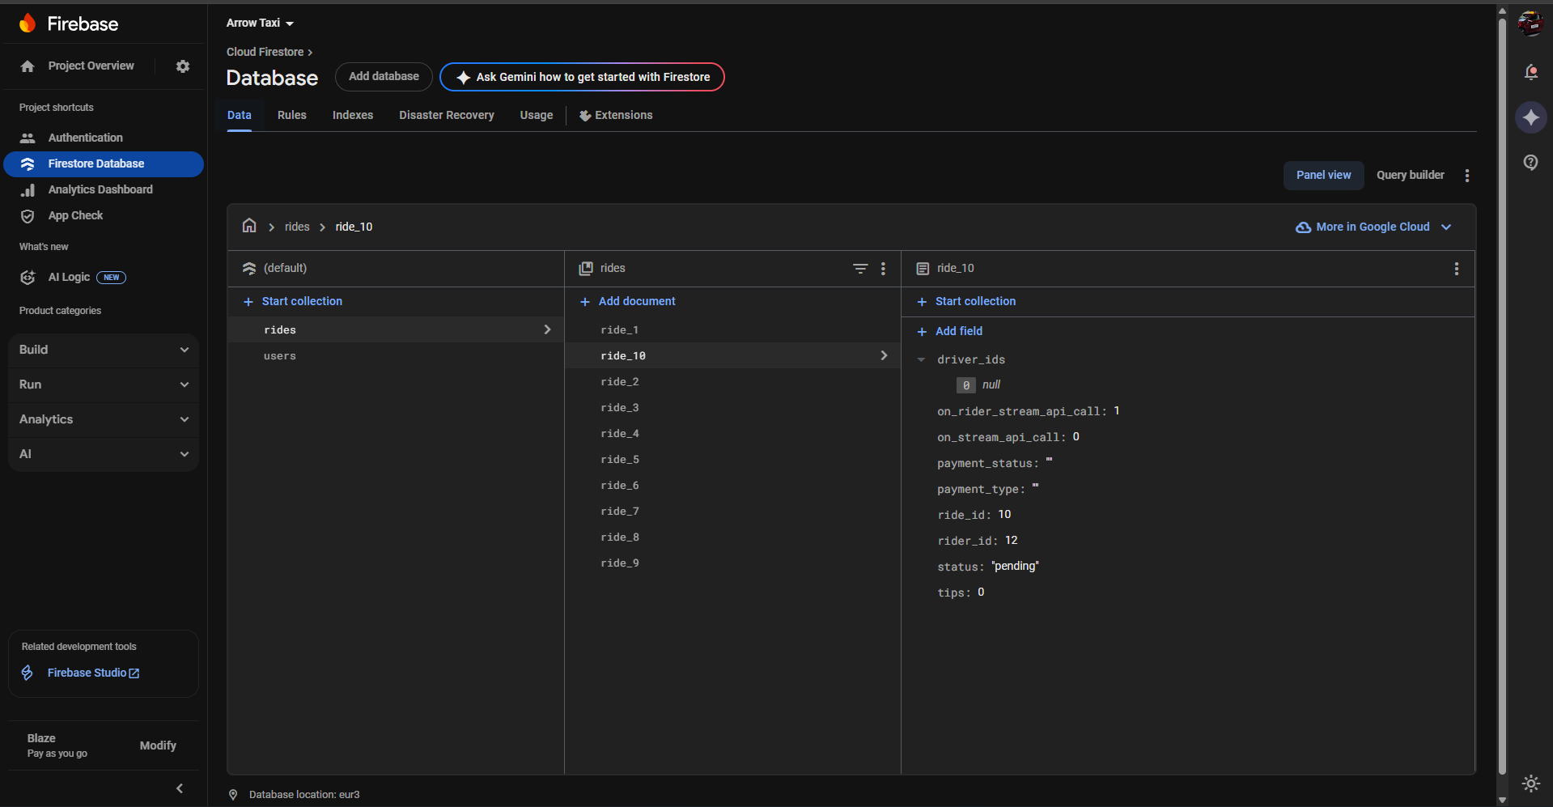
Task: Expand the Analytics category
Action: 104,420
